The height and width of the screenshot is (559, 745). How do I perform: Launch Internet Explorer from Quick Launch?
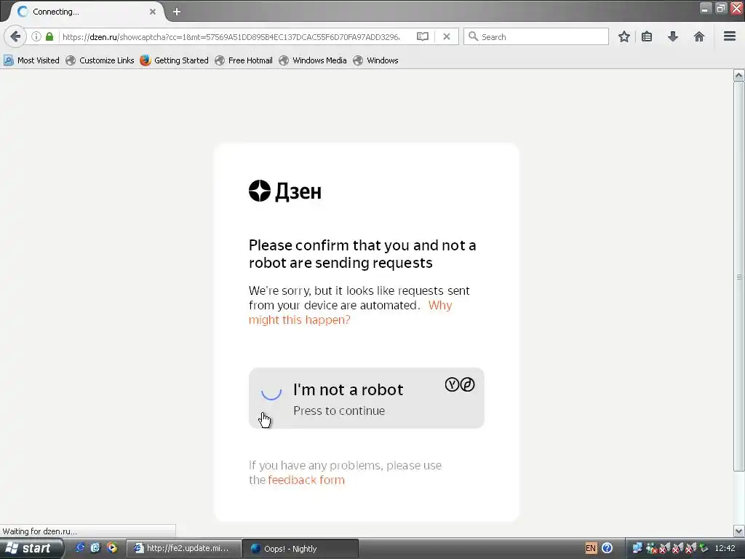[80, 548]
